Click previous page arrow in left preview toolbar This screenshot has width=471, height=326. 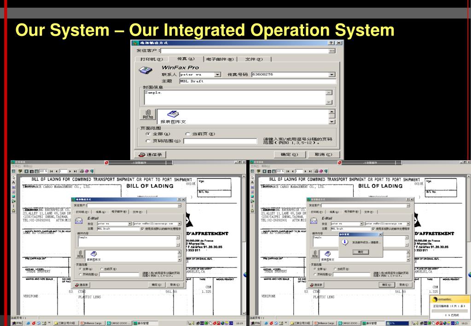tap(56, 171)
